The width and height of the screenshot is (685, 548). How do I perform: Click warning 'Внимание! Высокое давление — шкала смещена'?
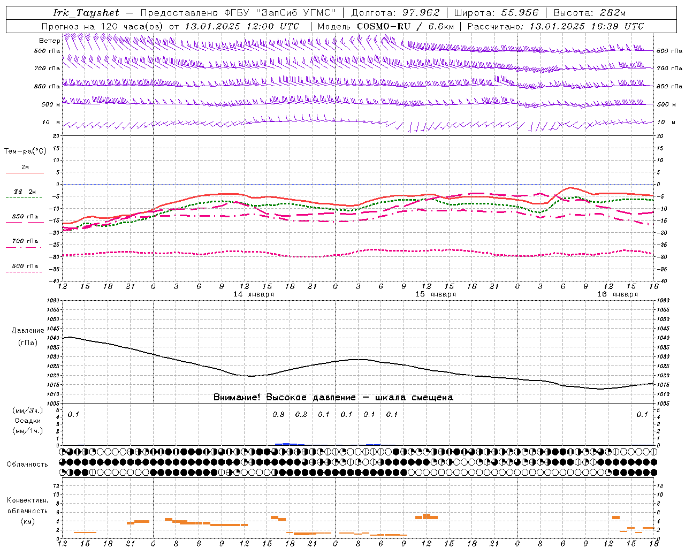pyautogui.click(x=333, y=398)
